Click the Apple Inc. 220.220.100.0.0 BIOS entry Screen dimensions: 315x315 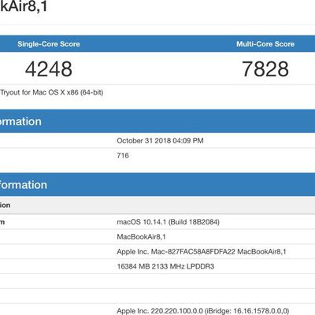click(x=203, y=311)
